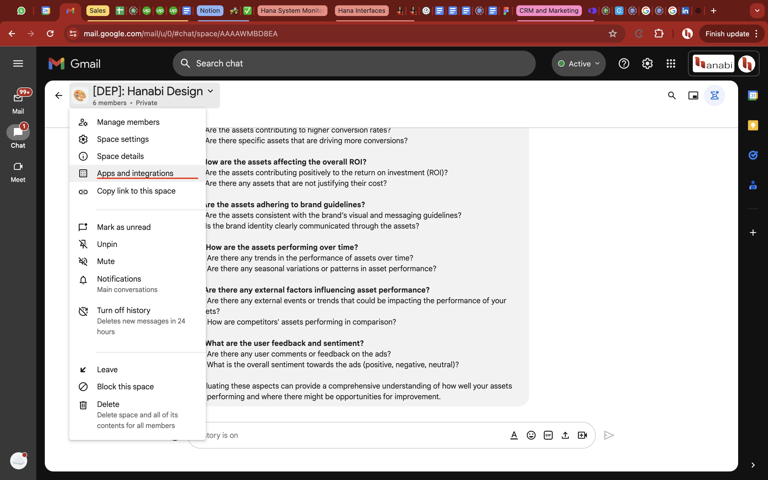Open Space settings configuration
This screenshot has width=768, height=480.
[x=123, y=139]
